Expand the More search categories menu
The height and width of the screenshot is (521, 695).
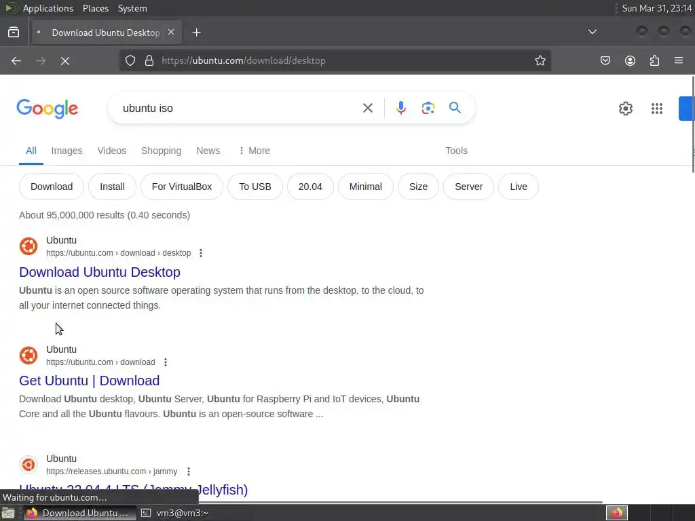(x=254, y=151)
